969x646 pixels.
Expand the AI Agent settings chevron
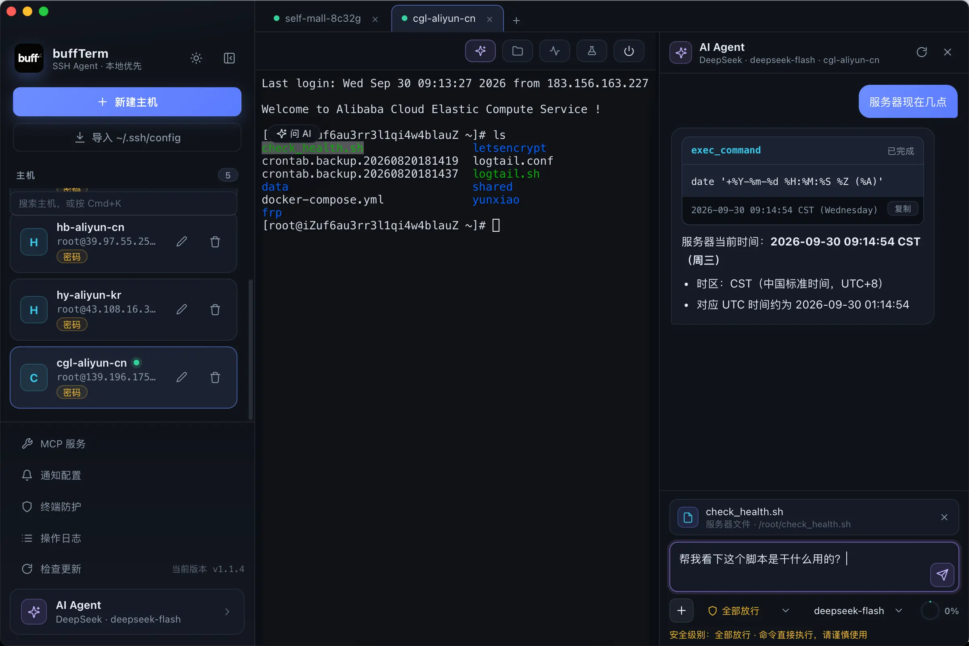point(227,612)
